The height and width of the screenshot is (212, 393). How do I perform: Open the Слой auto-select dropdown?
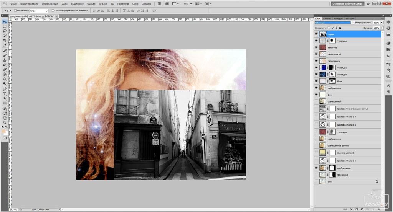coord(39,11)
